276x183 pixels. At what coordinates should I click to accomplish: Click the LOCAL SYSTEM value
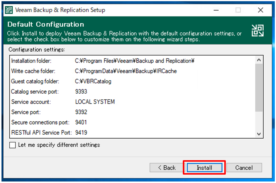click(95, 102)
